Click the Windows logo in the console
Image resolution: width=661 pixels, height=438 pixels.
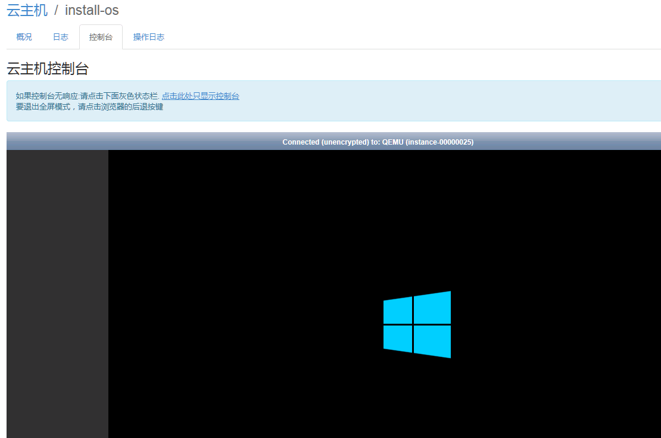tap(417, 325)
